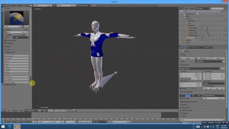Click the timeline End frame field

click(58, 122)
